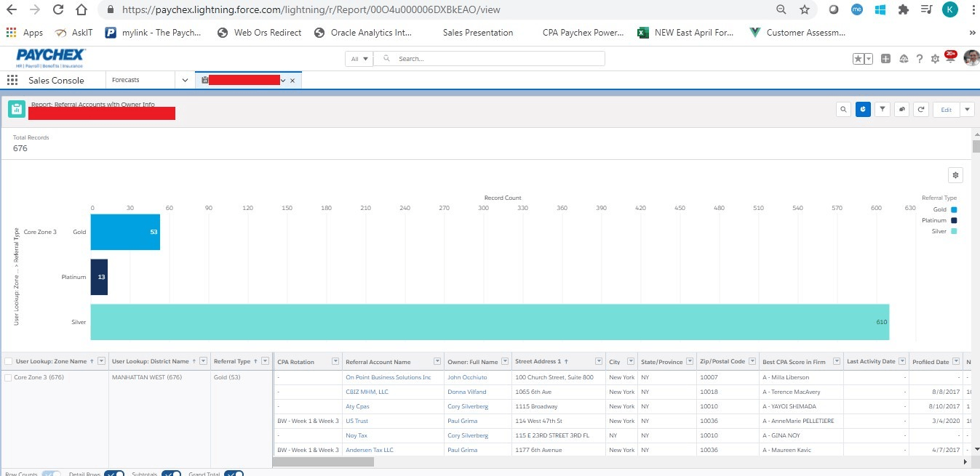Refresh the report with the circular arrow
The width and height of the screenshot is (980, 476).
tap(921, 109)
